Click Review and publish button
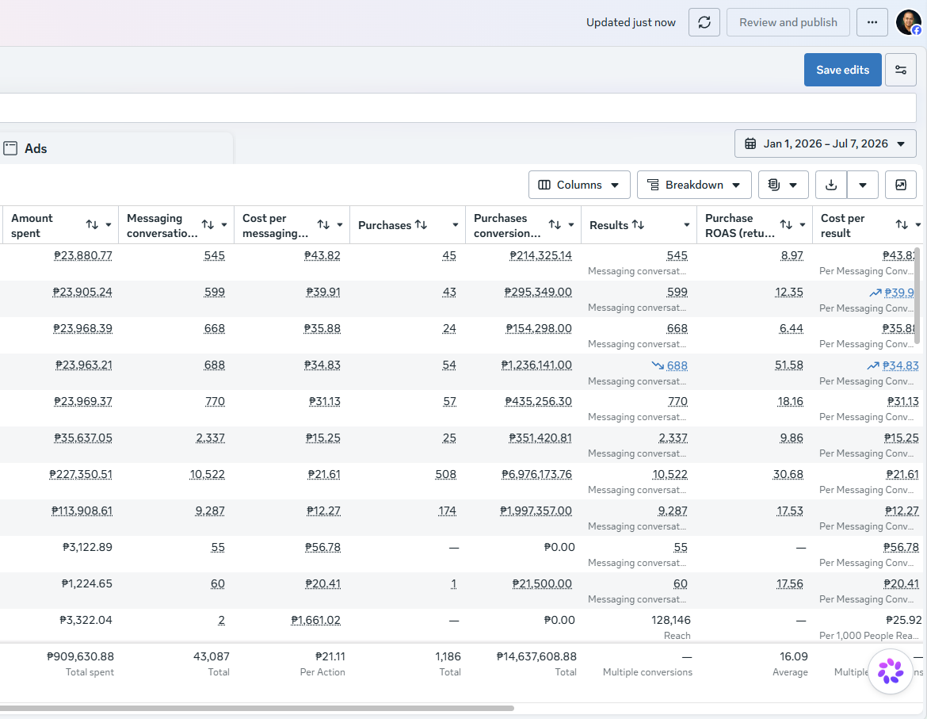927x719 pixels. click(x=788, y=22)
